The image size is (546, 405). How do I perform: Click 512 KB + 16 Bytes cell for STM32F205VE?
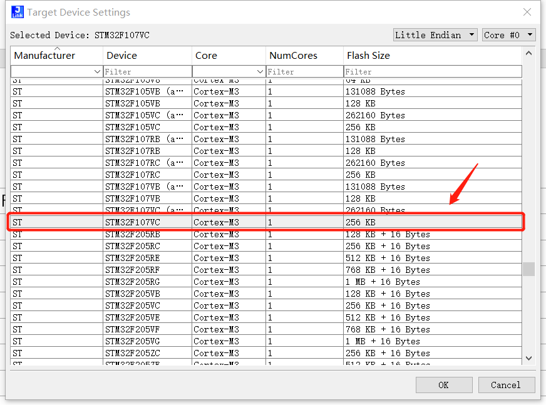click(433, 317)
